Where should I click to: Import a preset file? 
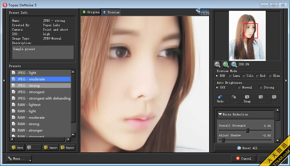click(51, 148)
